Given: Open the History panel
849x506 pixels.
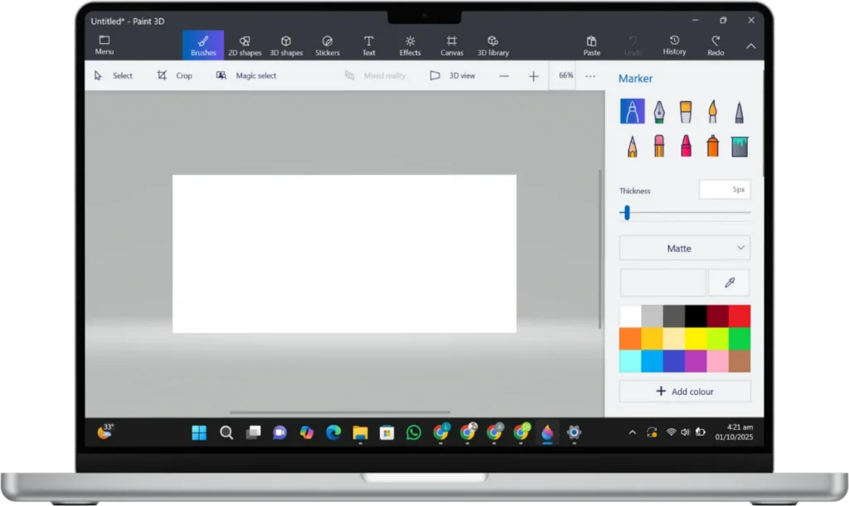Looking at the screenshot, I should (x=674, y=45).
